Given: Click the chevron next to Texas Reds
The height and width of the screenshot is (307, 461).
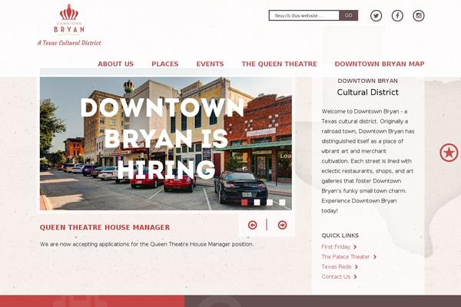Looking at the screenshot, I should [x=356, y=267].
